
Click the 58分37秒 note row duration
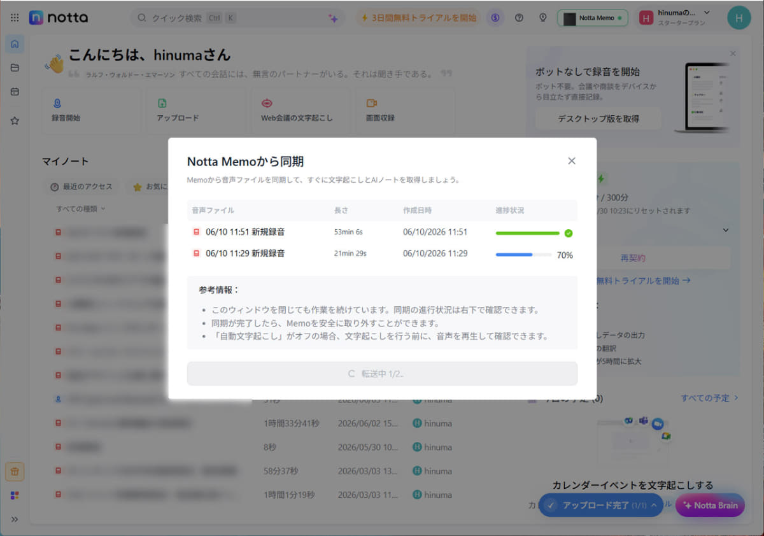[x=281, y=471]
